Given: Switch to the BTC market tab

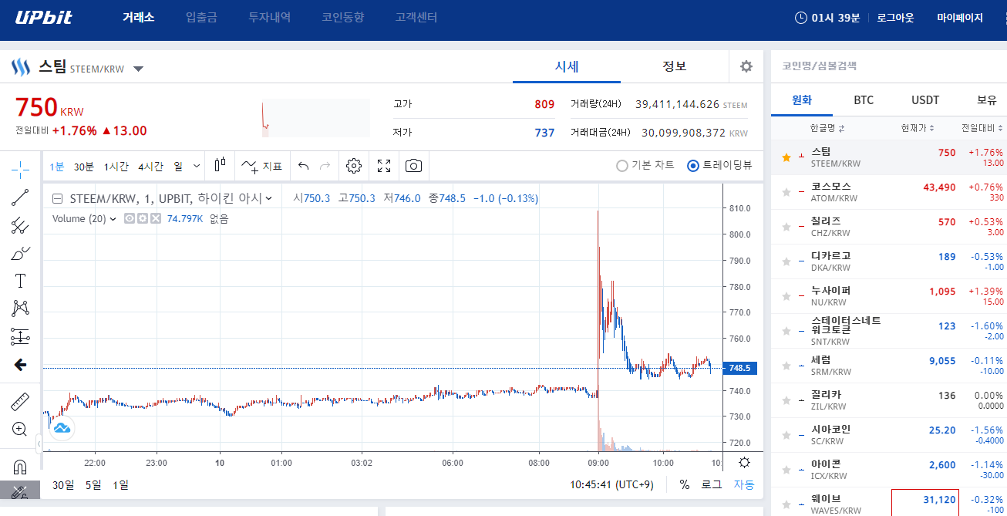Looking at the screenshot, I should pos(864,100).
